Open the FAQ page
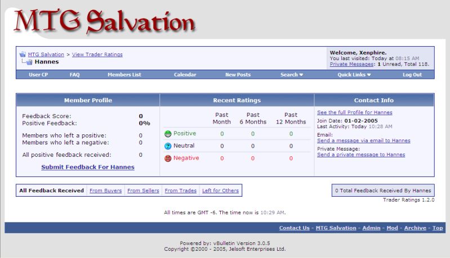 [x=74, y=75]
